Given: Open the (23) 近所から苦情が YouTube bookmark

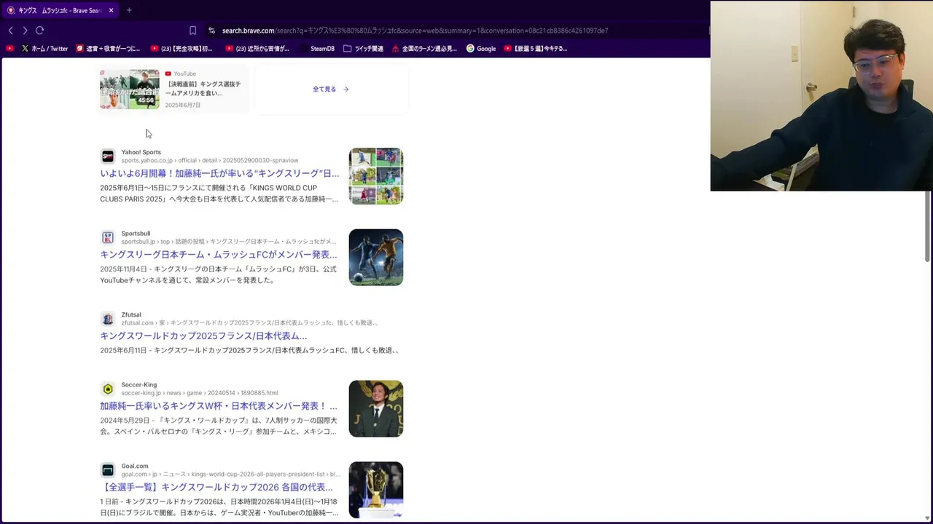Looking at the screenshot, I should (257, 49).
